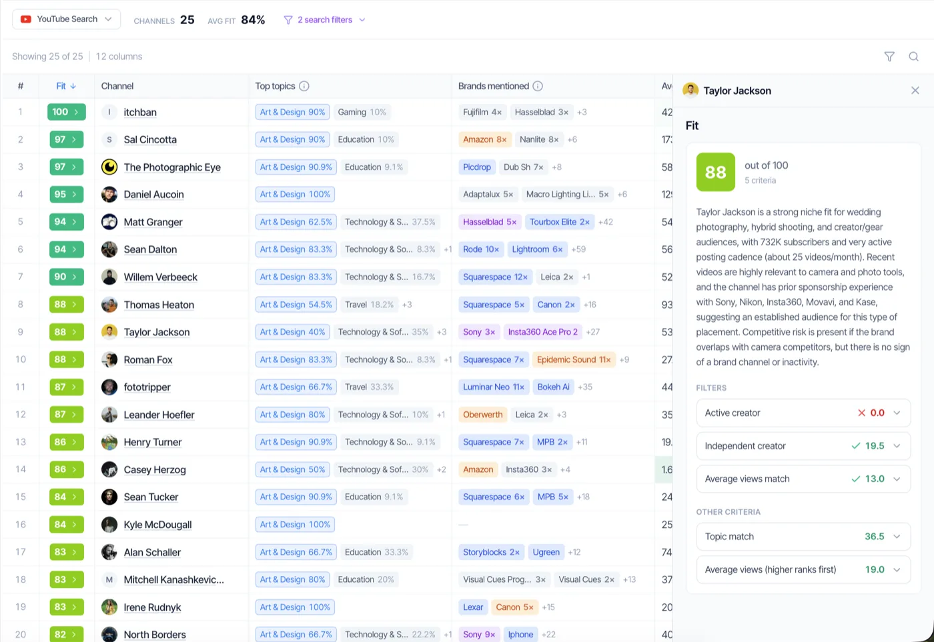Image resolution: width=934 pixels, height=642 pixels.
Task: Click The Photographic Eye channel avatar
Action: [x=109, y=167]
